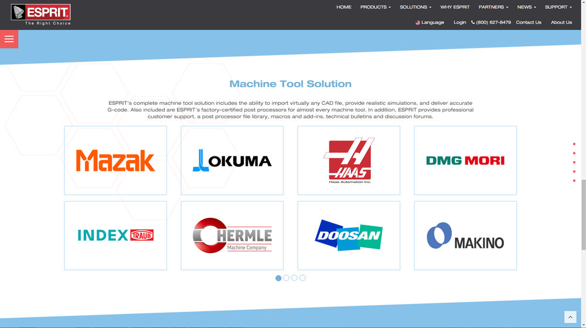
Task: Open the Mazak logo card
Action: click(115, 160)
